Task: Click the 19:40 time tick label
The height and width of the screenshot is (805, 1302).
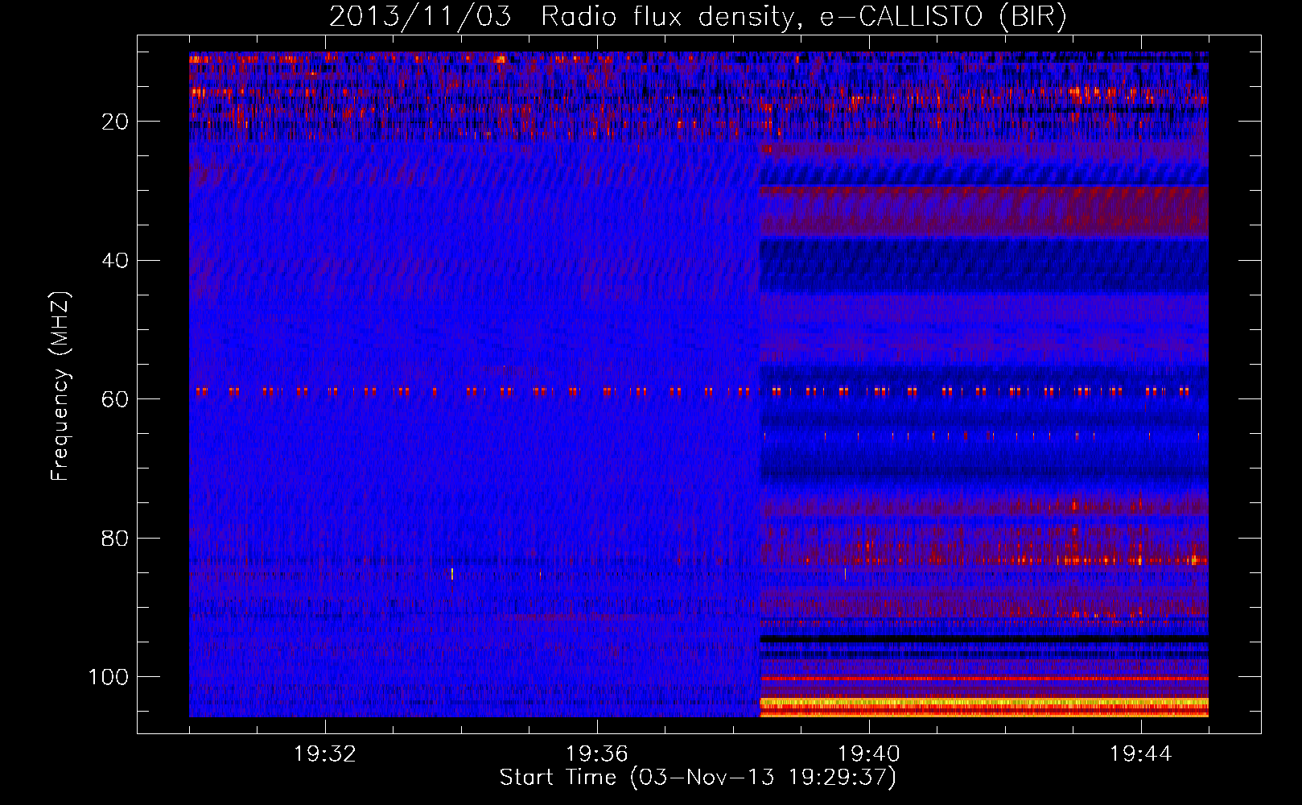Action: [x=869, y=754]
